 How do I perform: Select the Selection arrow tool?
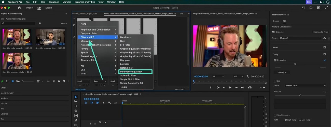pos(76,97)
